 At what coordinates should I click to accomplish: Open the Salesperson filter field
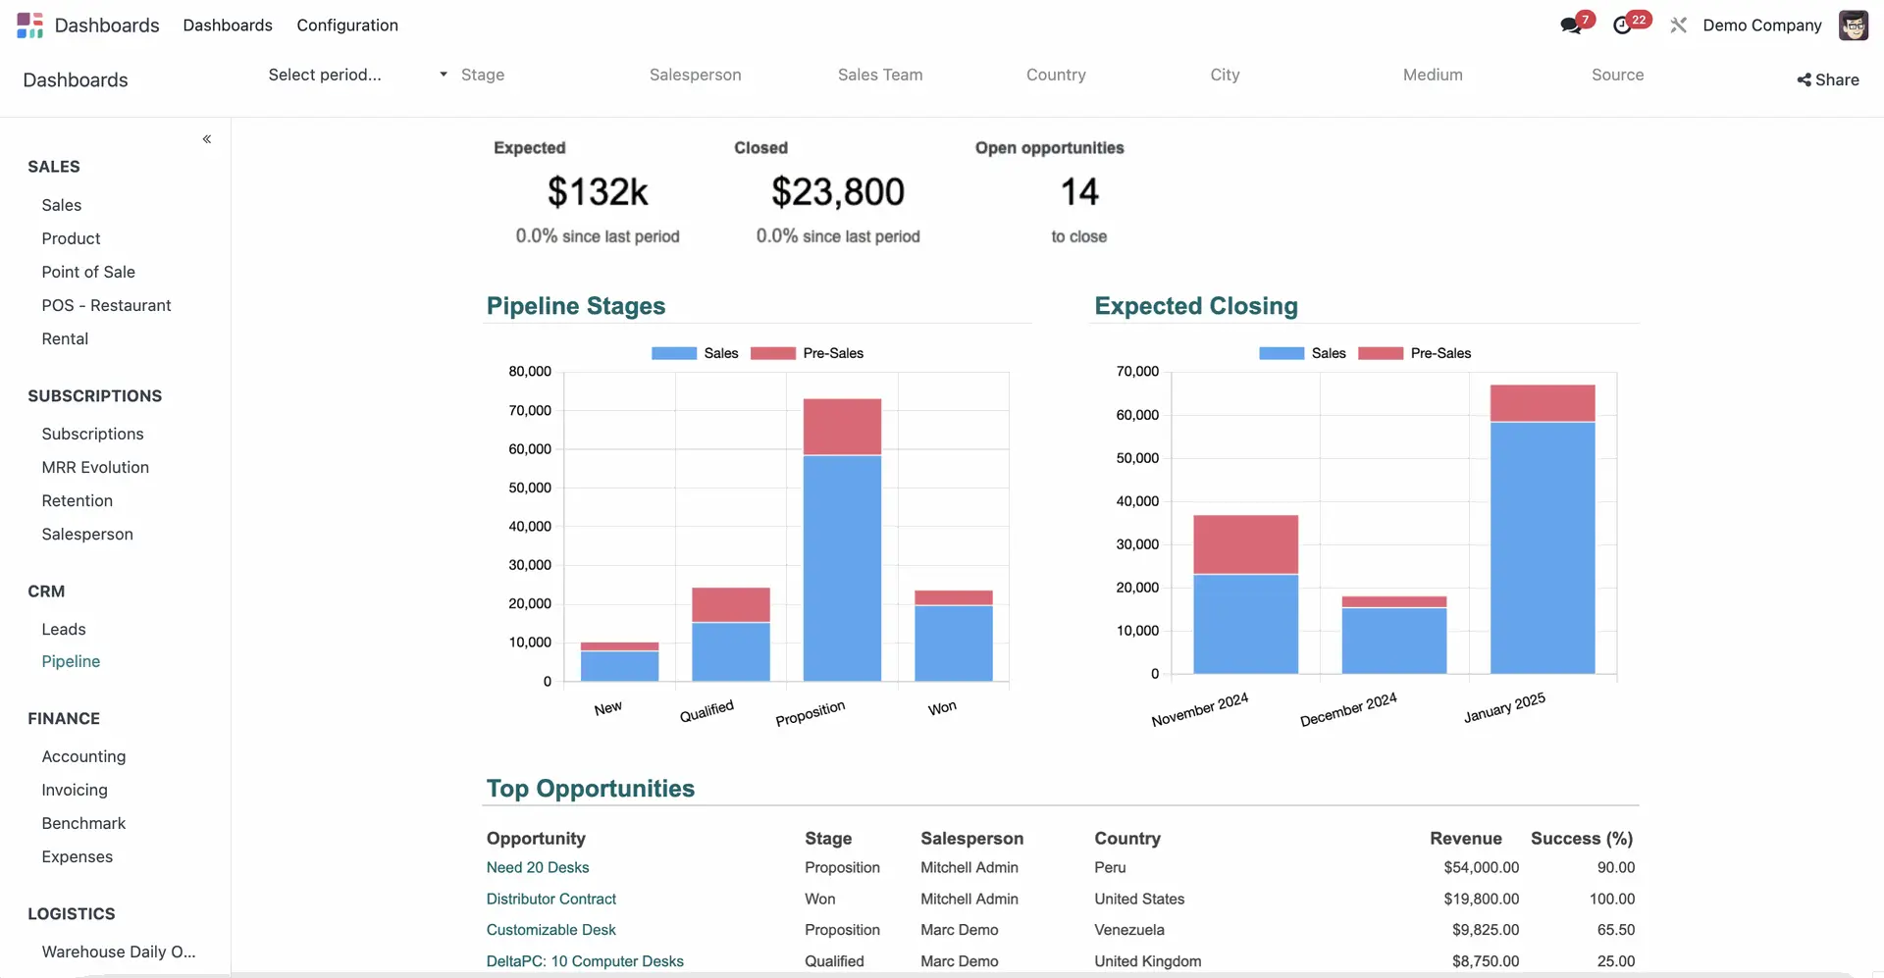695,75
